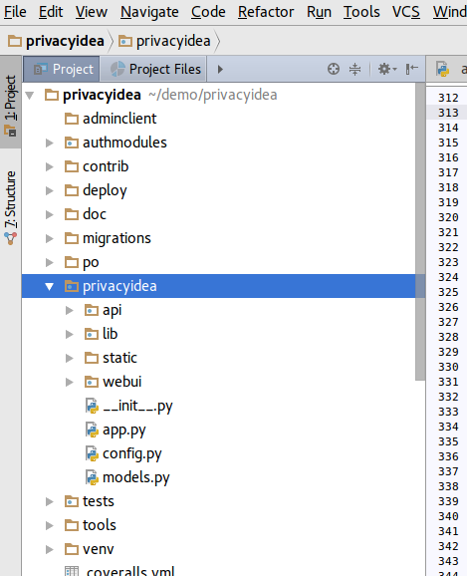The width and height of the screenshot is (467, 576).
Task: Click the contrib folder icon
Action: click(x=72, y=166)
